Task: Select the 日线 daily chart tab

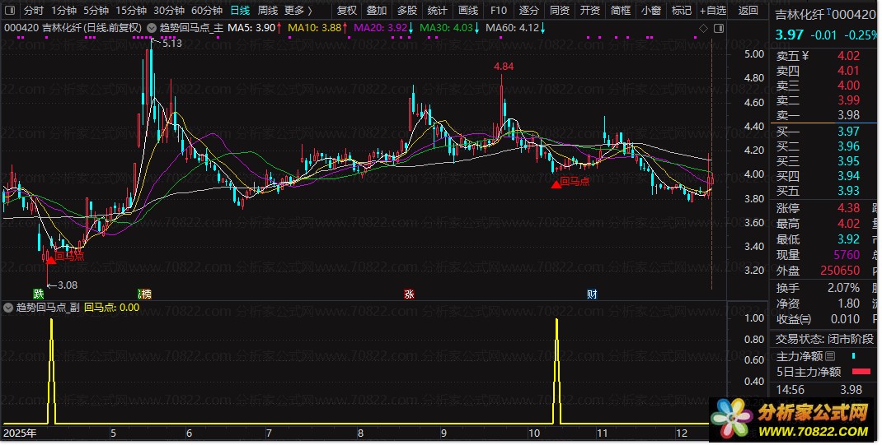Action: point(240,10)
